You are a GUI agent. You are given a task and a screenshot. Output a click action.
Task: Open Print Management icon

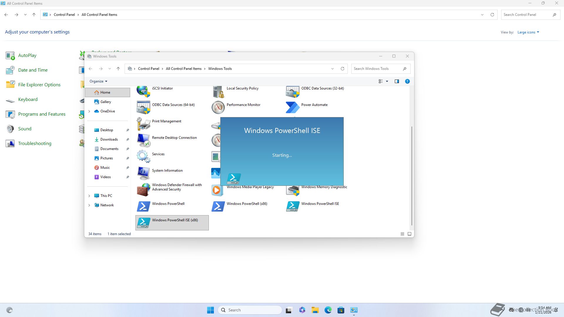[x=143, y=124]
